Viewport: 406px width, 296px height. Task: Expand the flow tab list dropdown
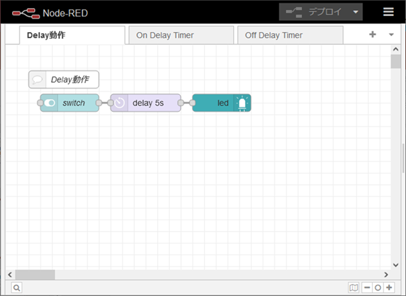pos(391,35)
